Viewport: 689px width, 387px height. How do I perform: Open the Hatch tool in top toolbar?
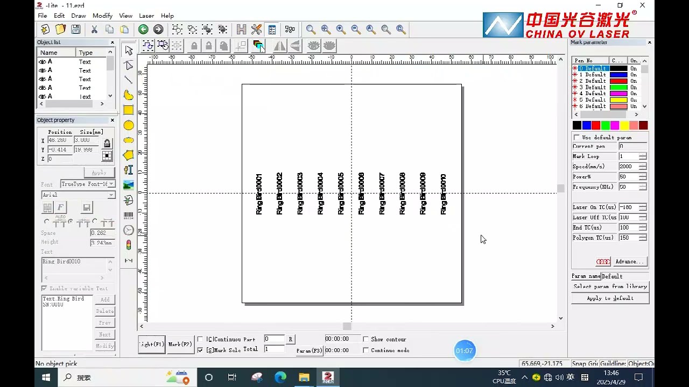coord(241,29)
